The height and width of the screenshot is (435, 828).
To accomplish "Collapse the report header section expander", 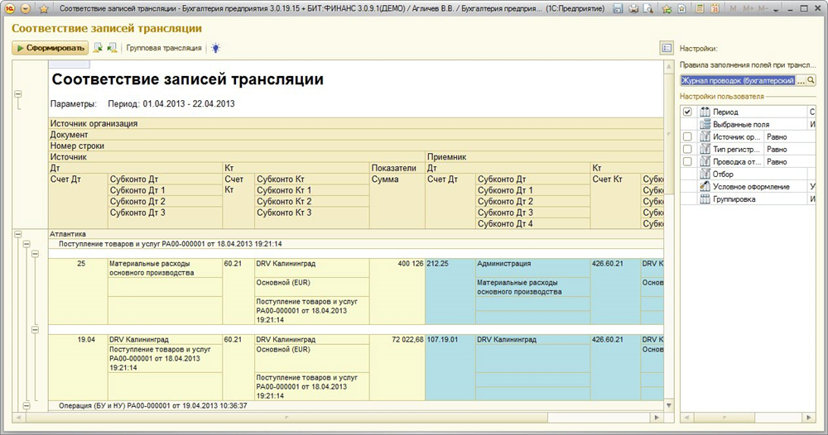I will (17, 94).
